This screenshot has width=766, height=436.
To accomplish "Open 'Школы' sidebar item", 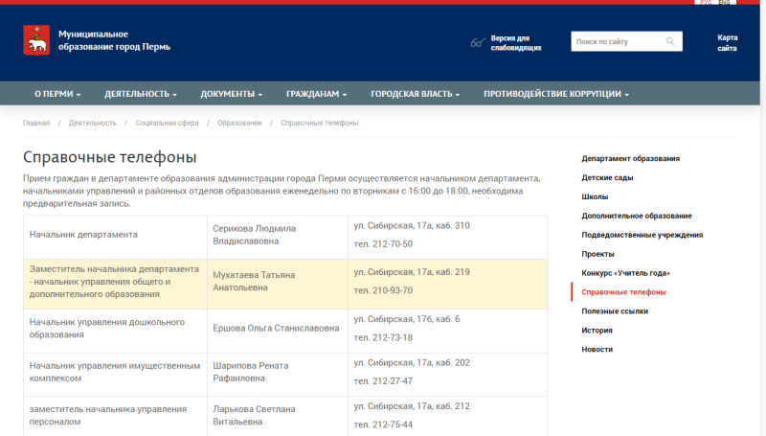I will coord(595,196).
